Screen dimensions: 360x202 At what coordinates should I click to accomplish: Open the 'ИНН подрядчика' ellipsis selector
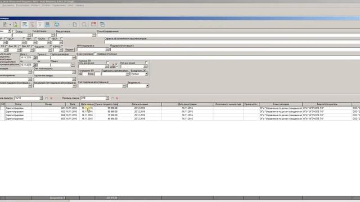(x=107, y=49)
